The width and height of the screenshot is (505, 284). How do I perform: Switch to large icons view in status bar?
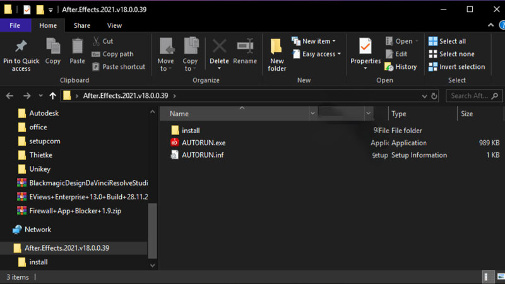pyautogui.click(x=496, y=276)
